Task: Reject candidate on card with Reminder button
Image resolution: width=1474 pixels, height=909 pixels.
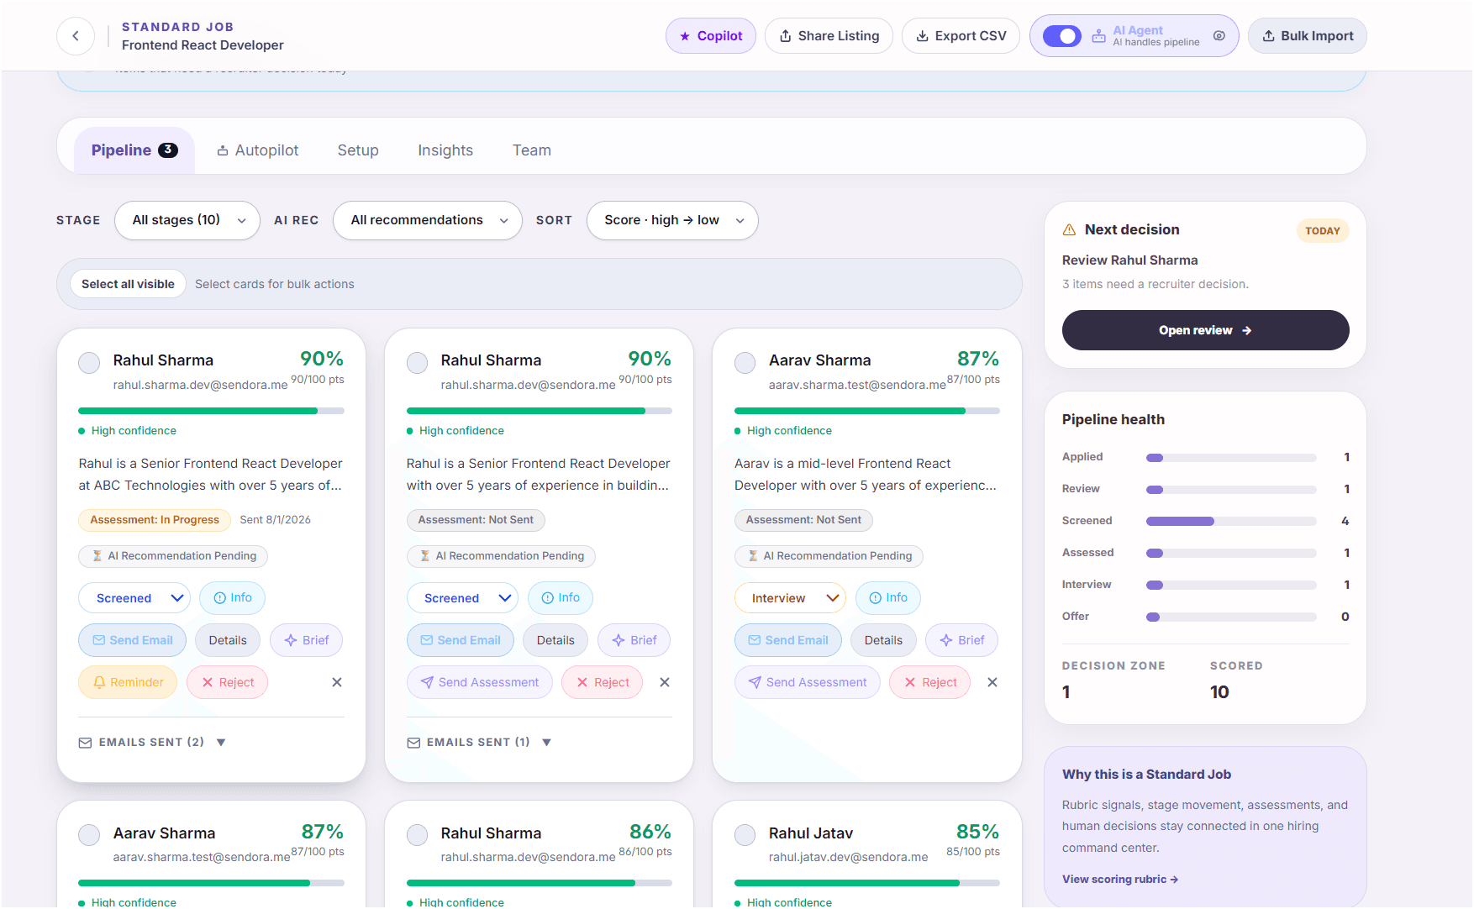Action: point(227,682)
